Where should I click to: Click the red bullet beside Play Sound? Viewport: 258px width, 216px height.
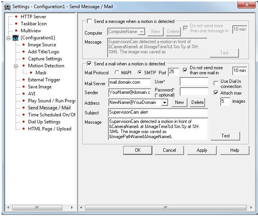tap(23, 101)
